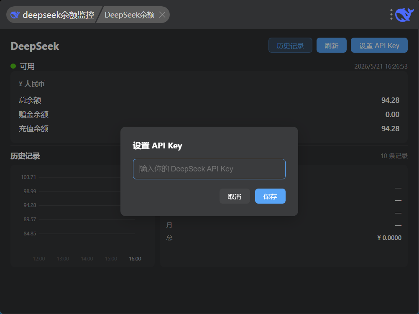The width and height of the screenshot is (419, 314).
Task: Click the 充值余额 label
Action: [x=34, y=128]
